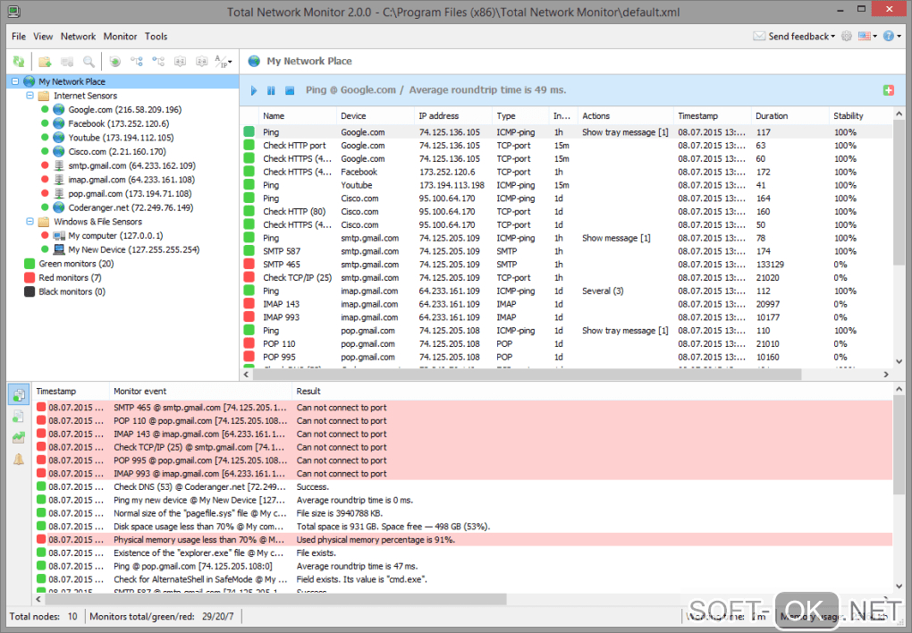Image resolution: width=912 pixels, height=633 pixels.
Task: Sort devices A to Z
Action: tap(181, 61)
